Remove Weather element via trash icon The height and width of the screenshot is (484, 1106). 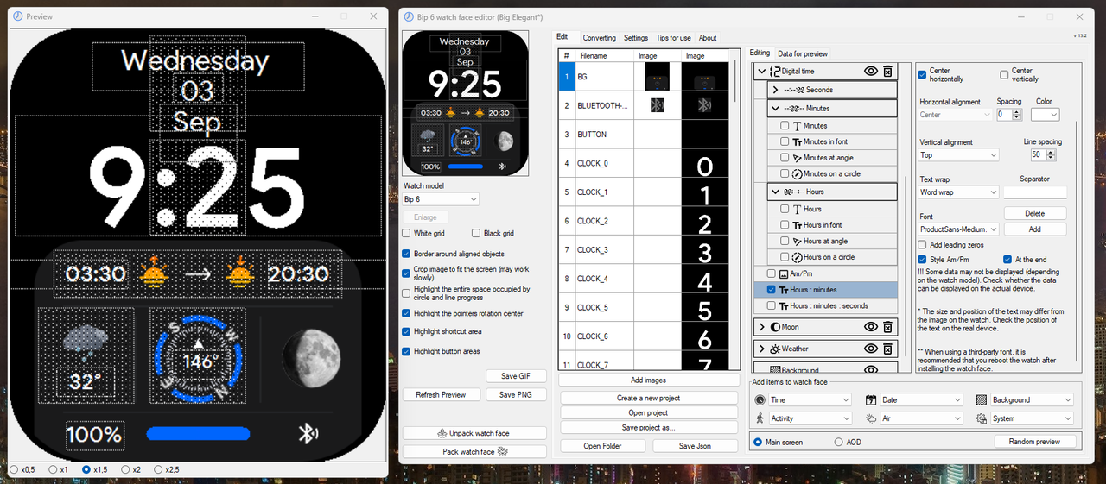pos(887,349)
